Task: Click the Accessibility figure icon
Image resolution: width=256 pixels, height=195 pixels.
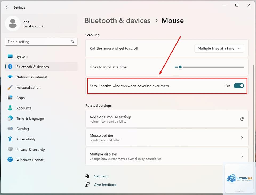Action: pyautogui.click(x=10, y=139)
